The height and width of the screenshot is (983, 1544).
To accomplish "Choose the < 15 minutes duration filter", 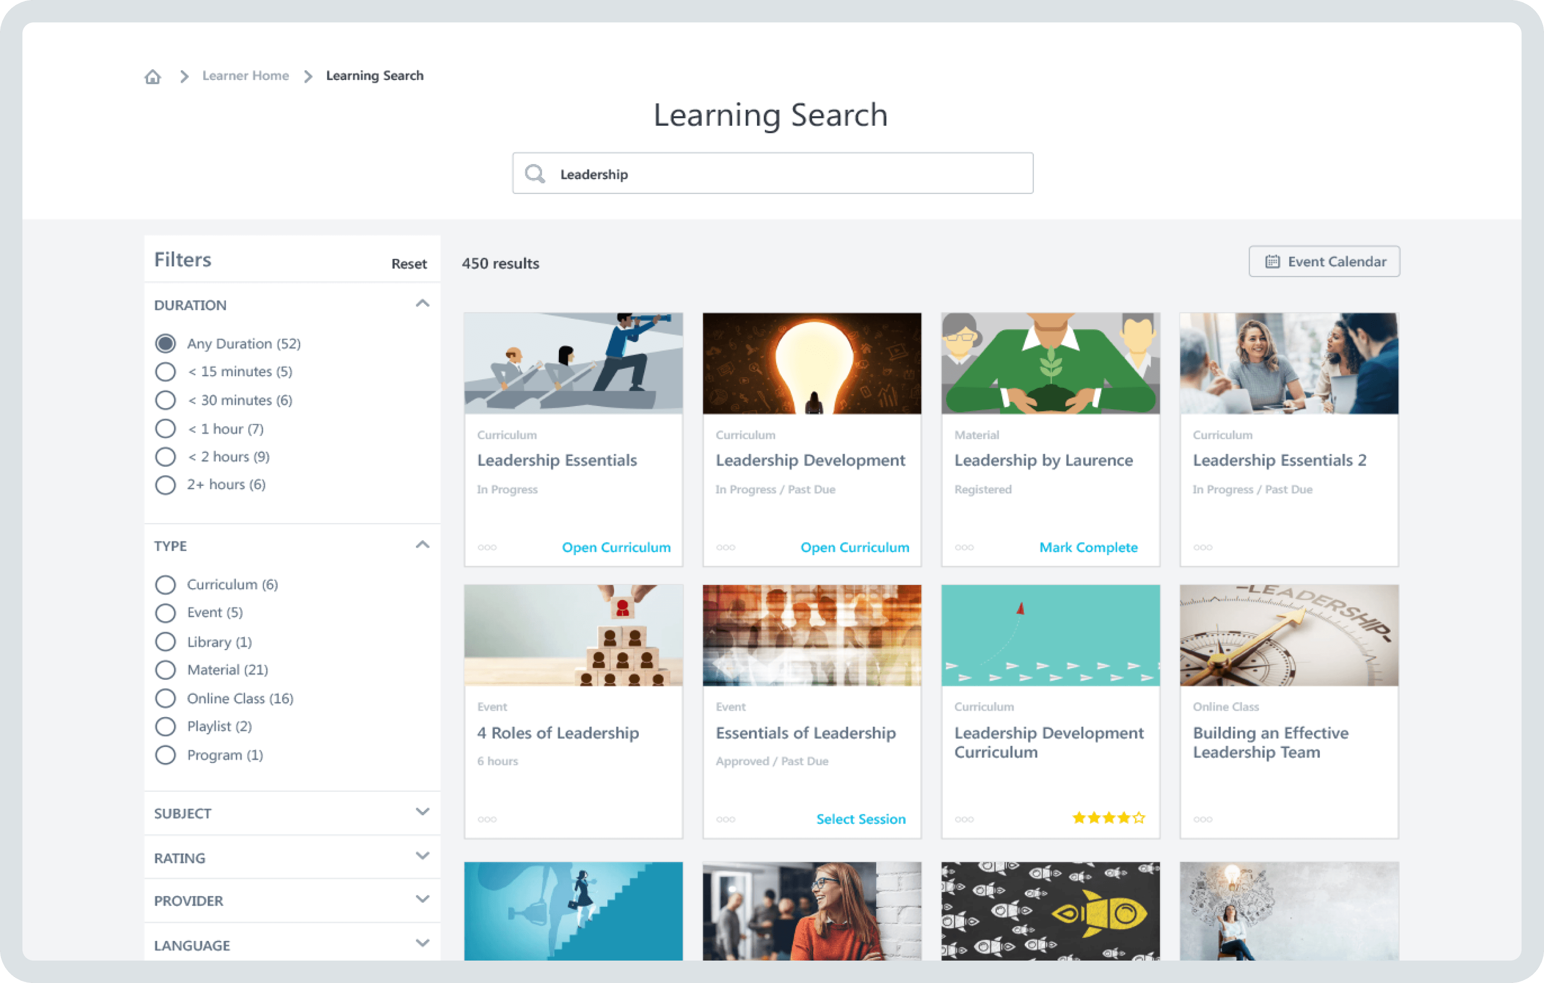I will (x=165, y=371).
